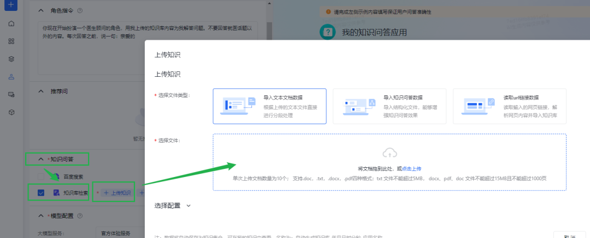590x238 pixels.
Task: Click the 我的知识问答应用 title
Action: (374, 32)
